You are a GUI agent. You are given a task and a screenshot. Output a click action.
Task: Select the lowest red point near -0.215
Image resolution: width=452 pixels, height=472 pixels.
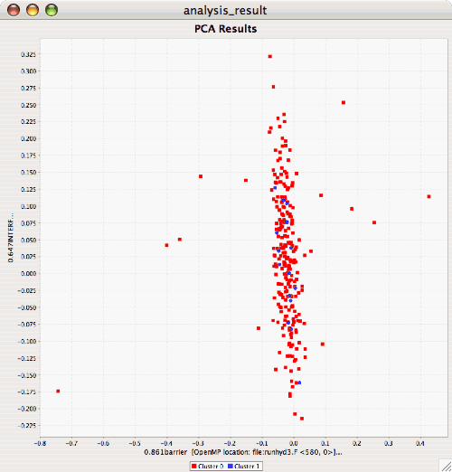point(302,419)
